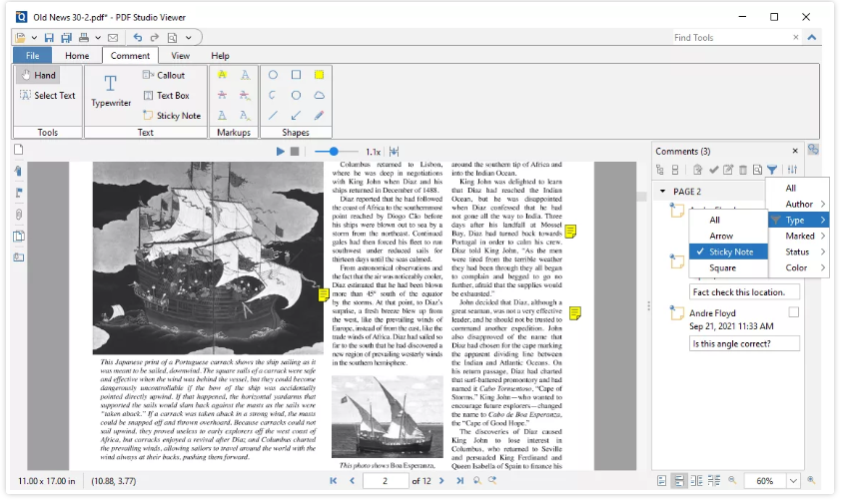The height and width of the screenshot is (502, 842).
Task: Pick the Text Box tool
Action: coord(167,96)
